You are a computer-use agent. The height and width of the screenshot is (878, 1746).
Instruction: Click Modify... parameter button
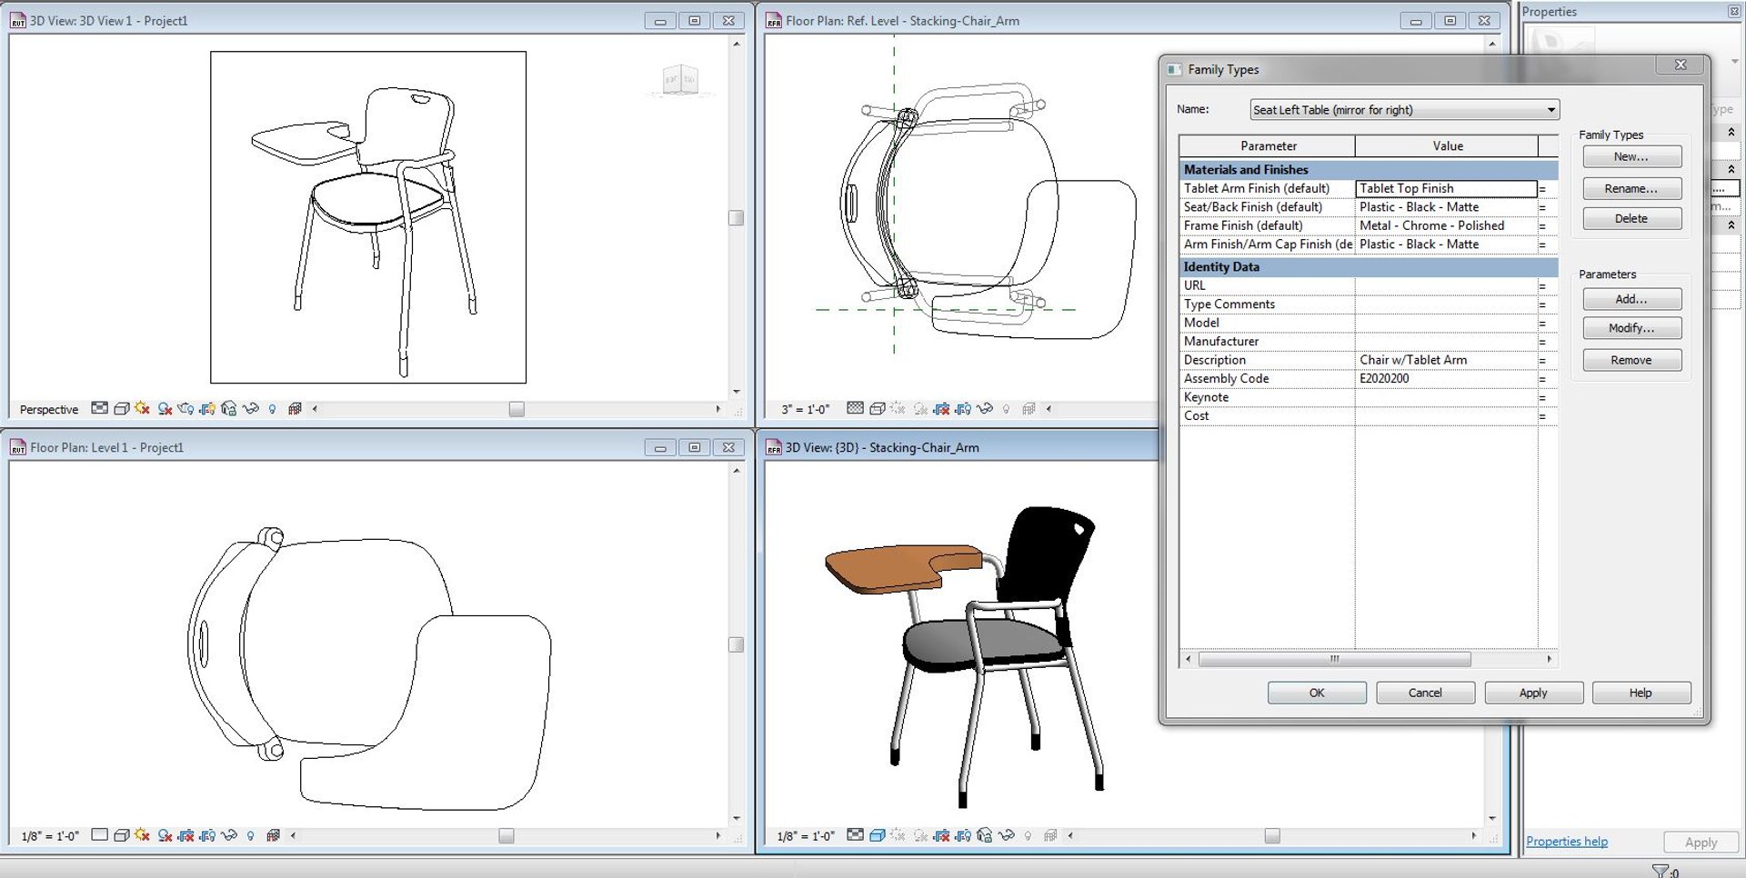[x=1631, y=328]
